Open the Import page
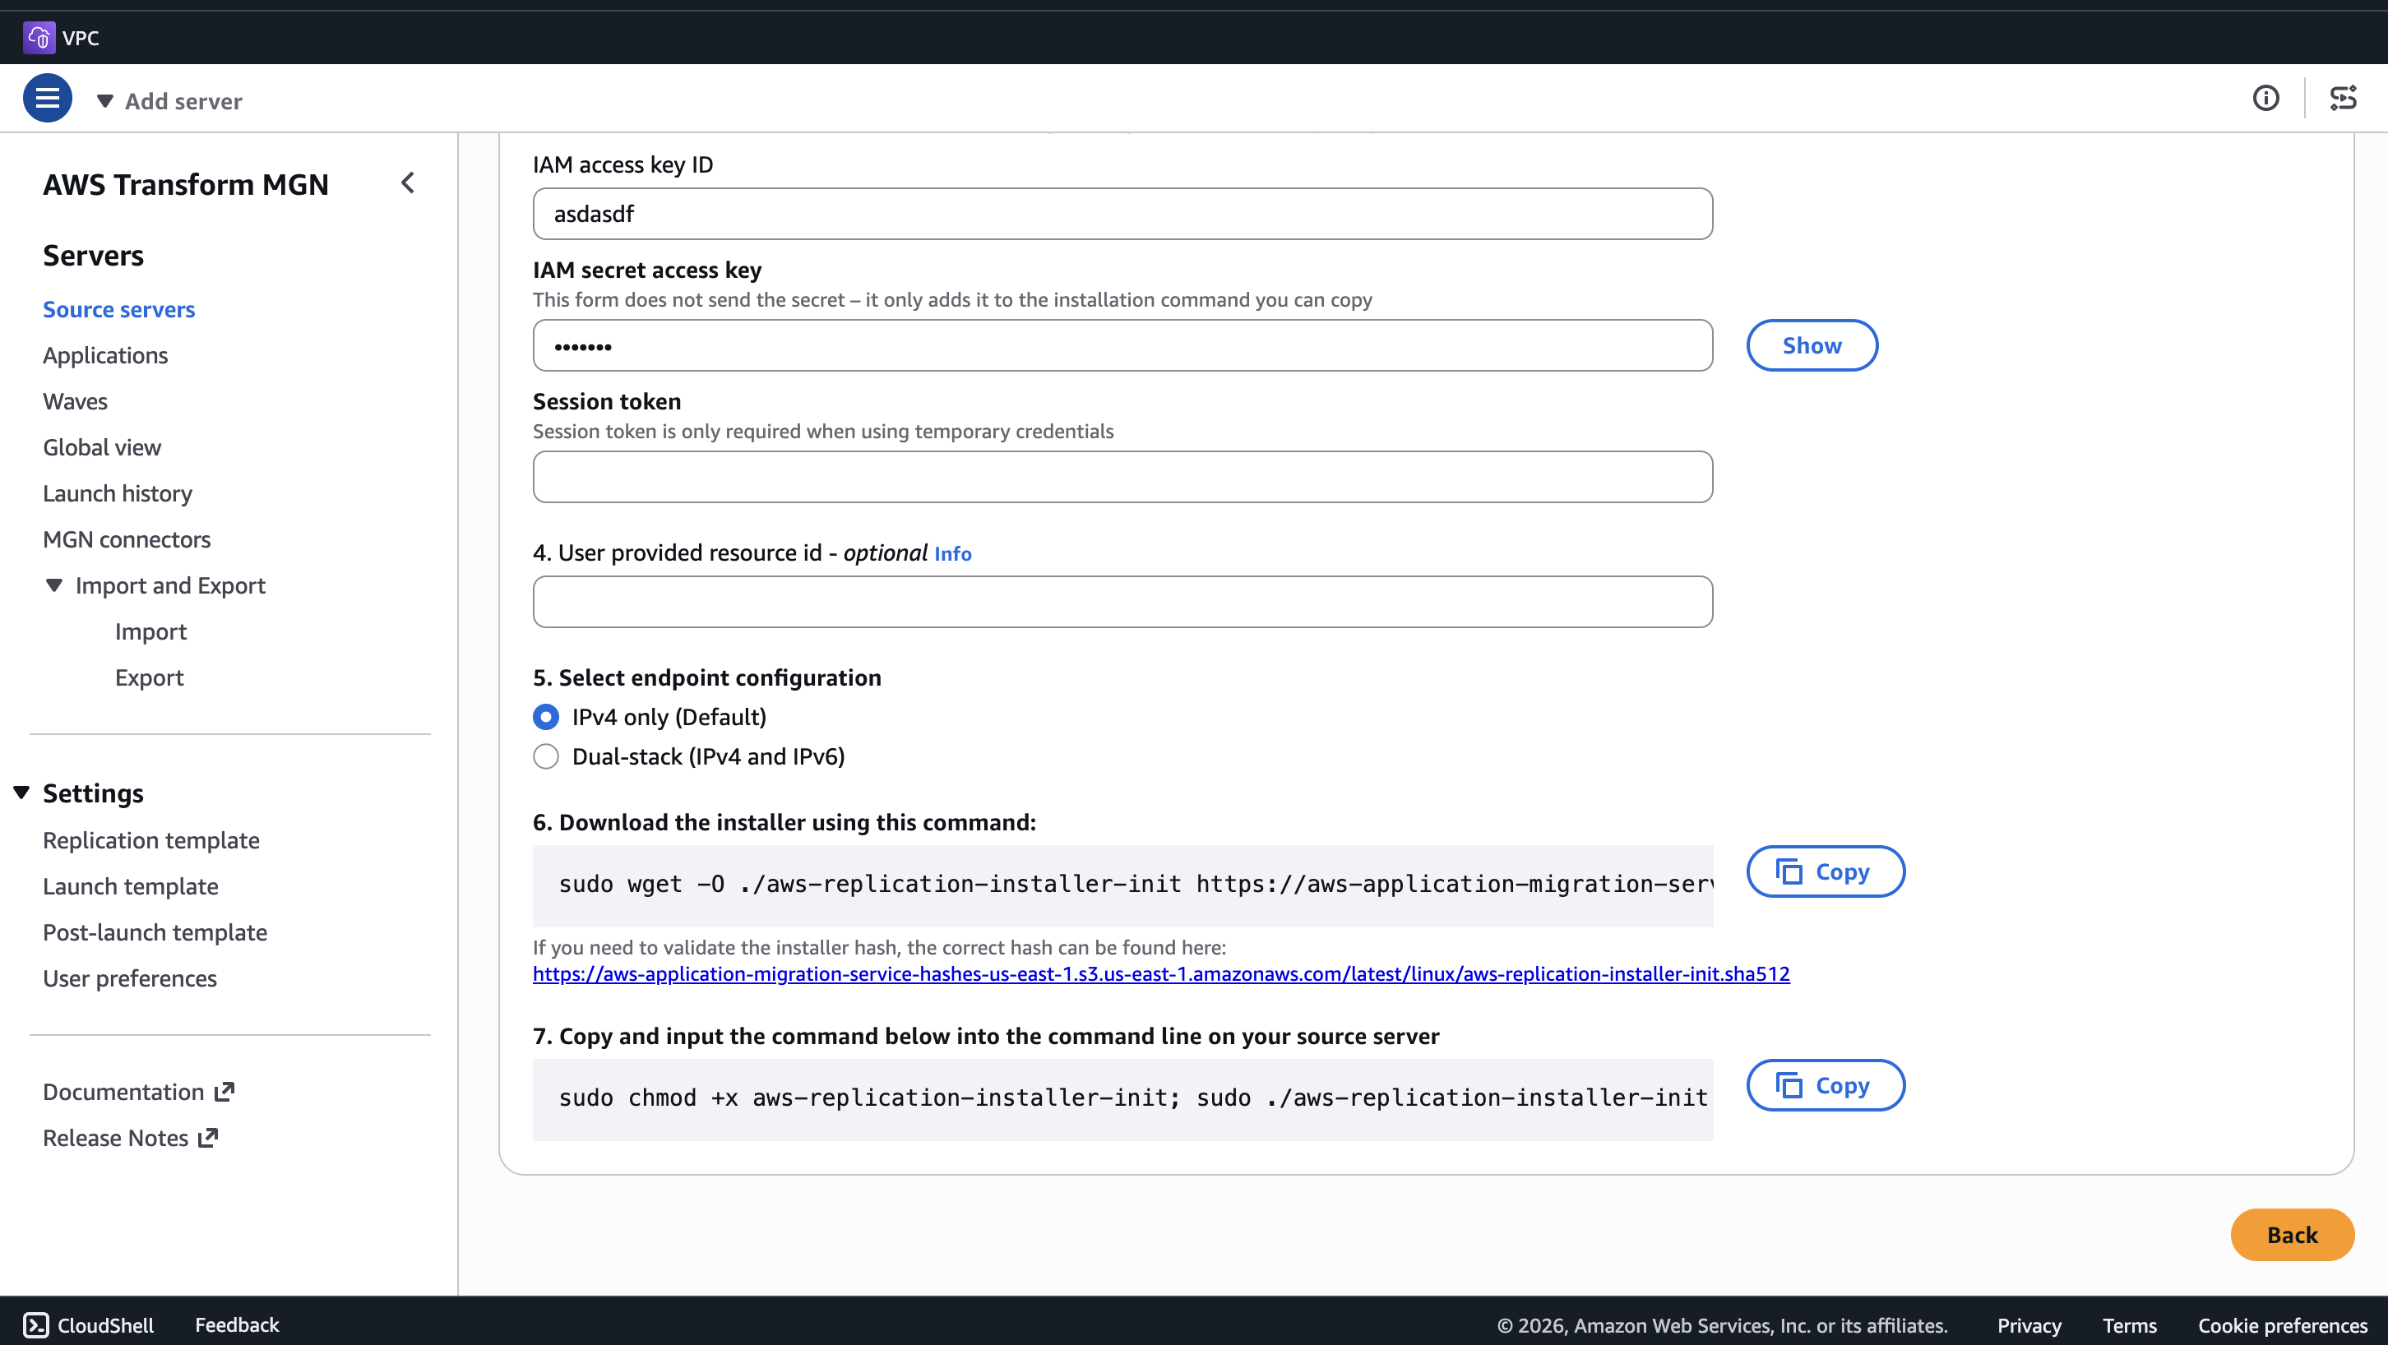2388x1345 pixels. pos(151,631)
